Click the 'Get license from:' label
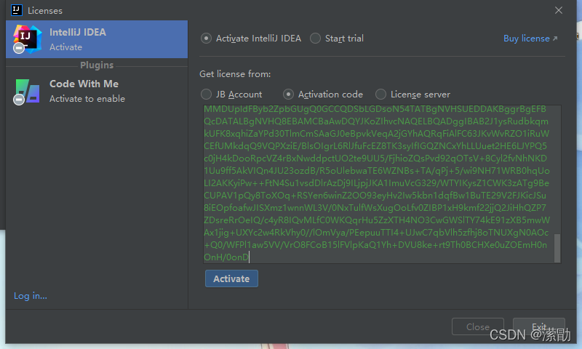The image size is (582, 349). [x=235, y=74]
